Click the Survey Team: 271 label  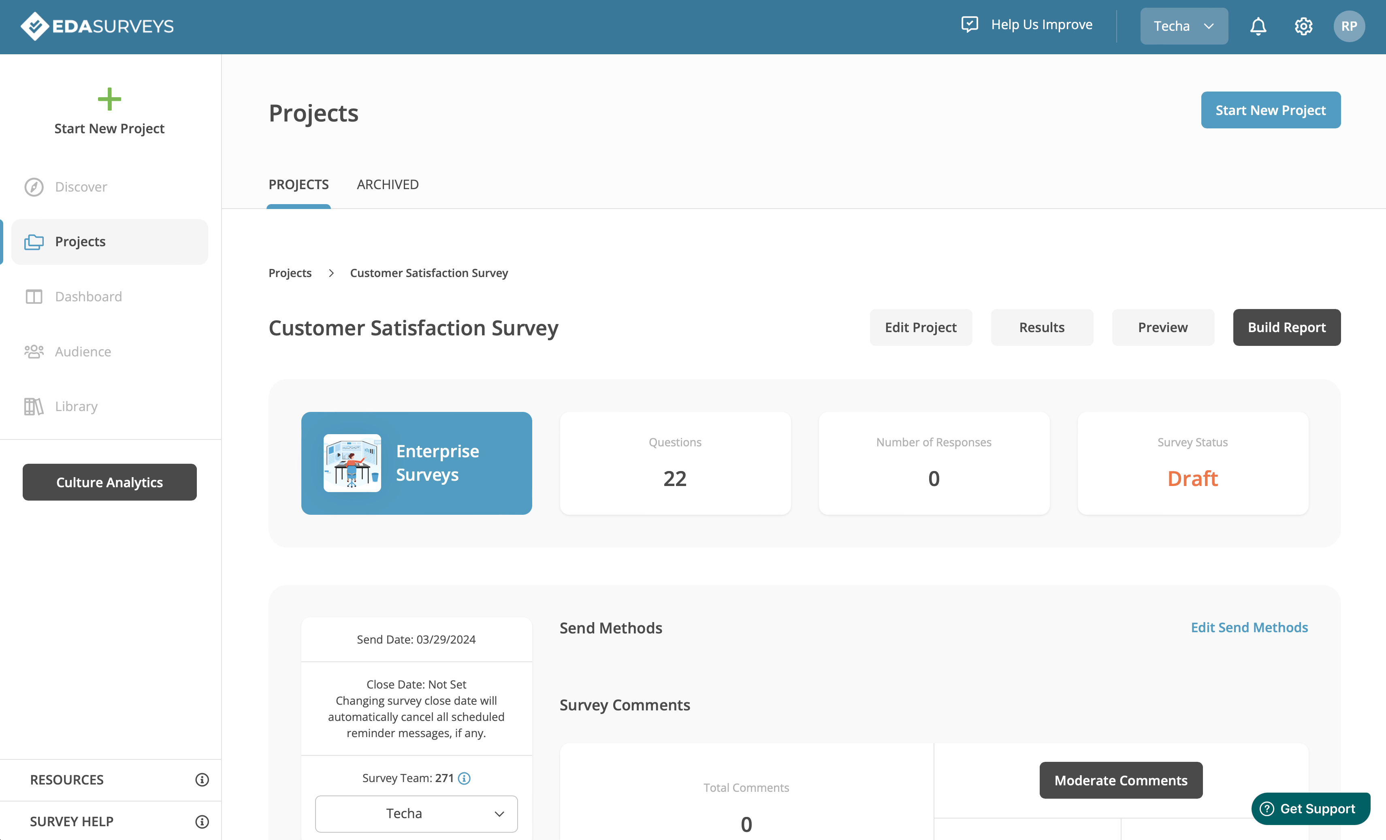[408, 778]
